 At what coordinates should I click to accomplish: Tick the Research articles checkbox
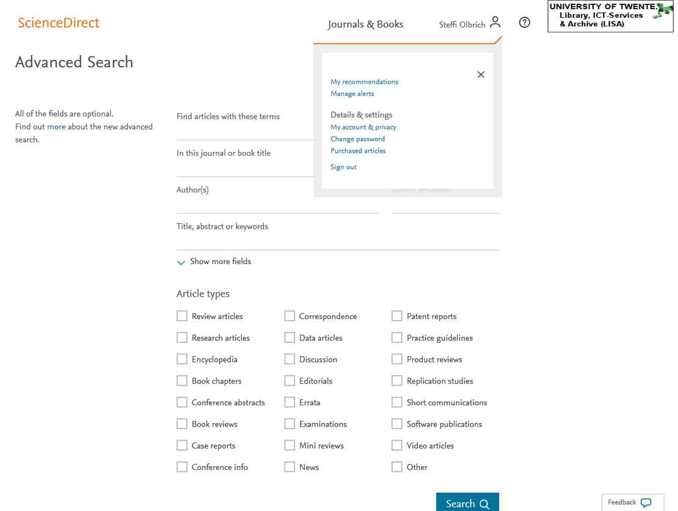182,337
